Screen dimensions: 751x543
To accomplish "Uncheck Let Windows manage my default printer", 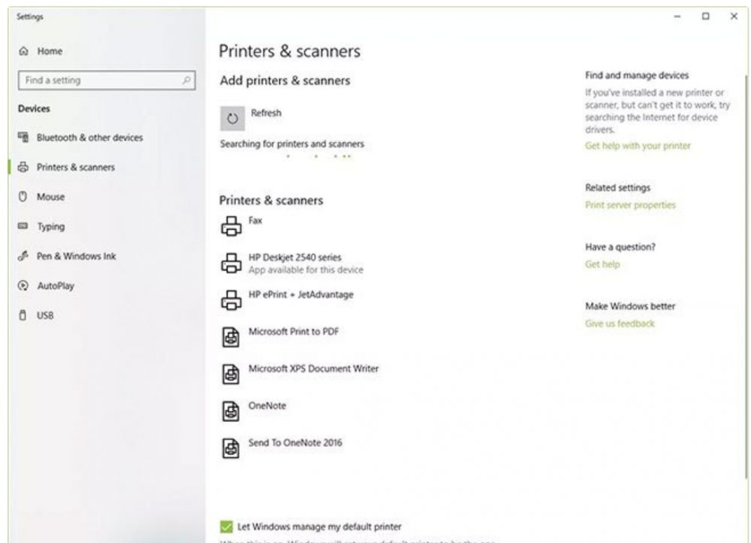I will point(226,527).
